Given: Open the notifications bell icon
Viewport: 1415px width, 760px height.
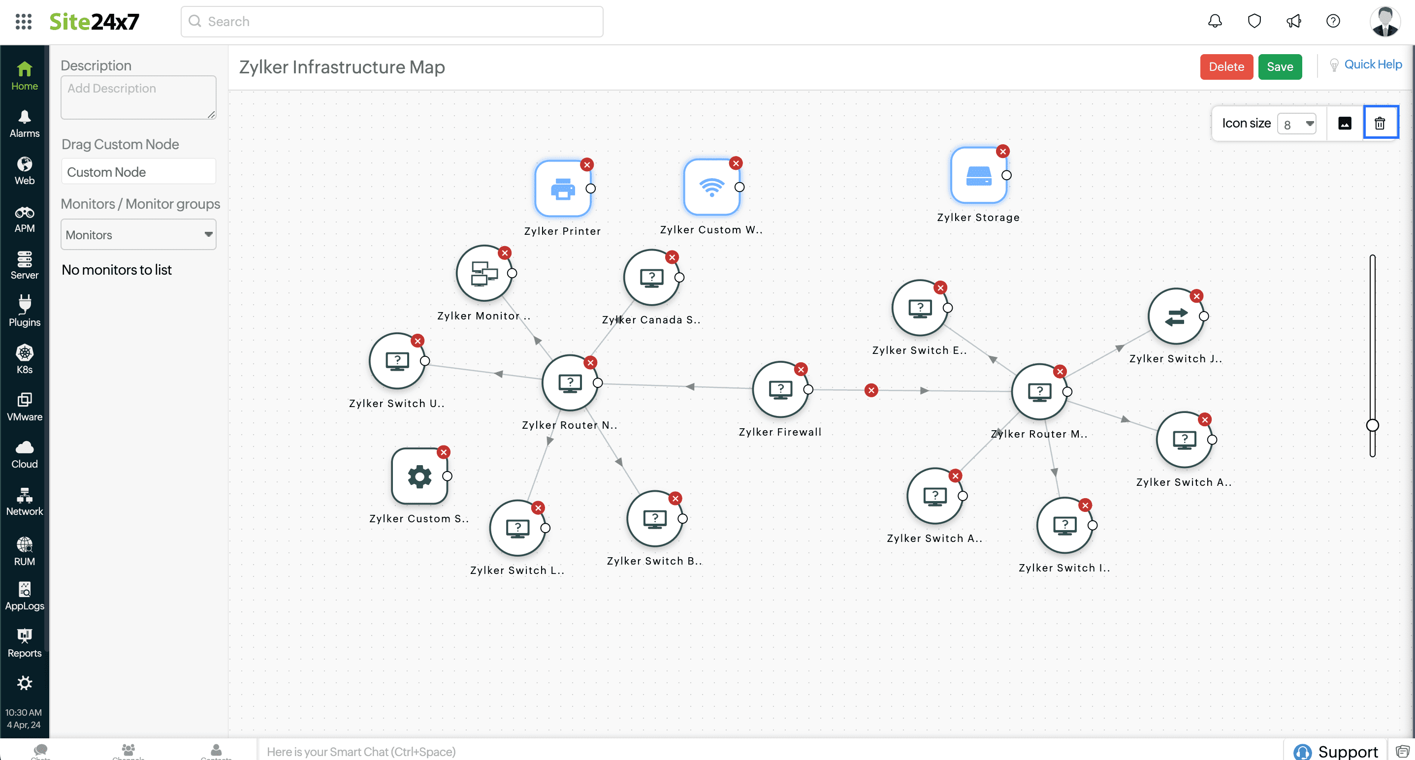Looking at the screenshot, I should 1215,21.
